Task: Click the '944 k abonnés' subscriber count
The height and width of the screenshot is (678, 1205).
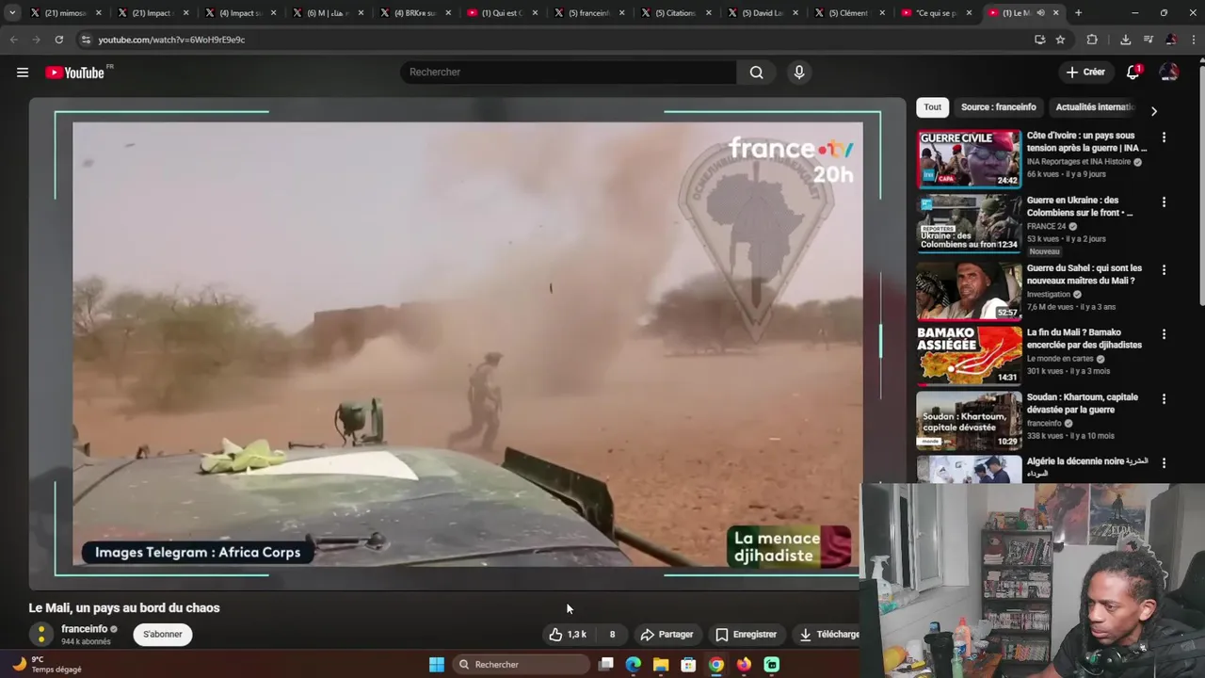Action: click(86, 642)
